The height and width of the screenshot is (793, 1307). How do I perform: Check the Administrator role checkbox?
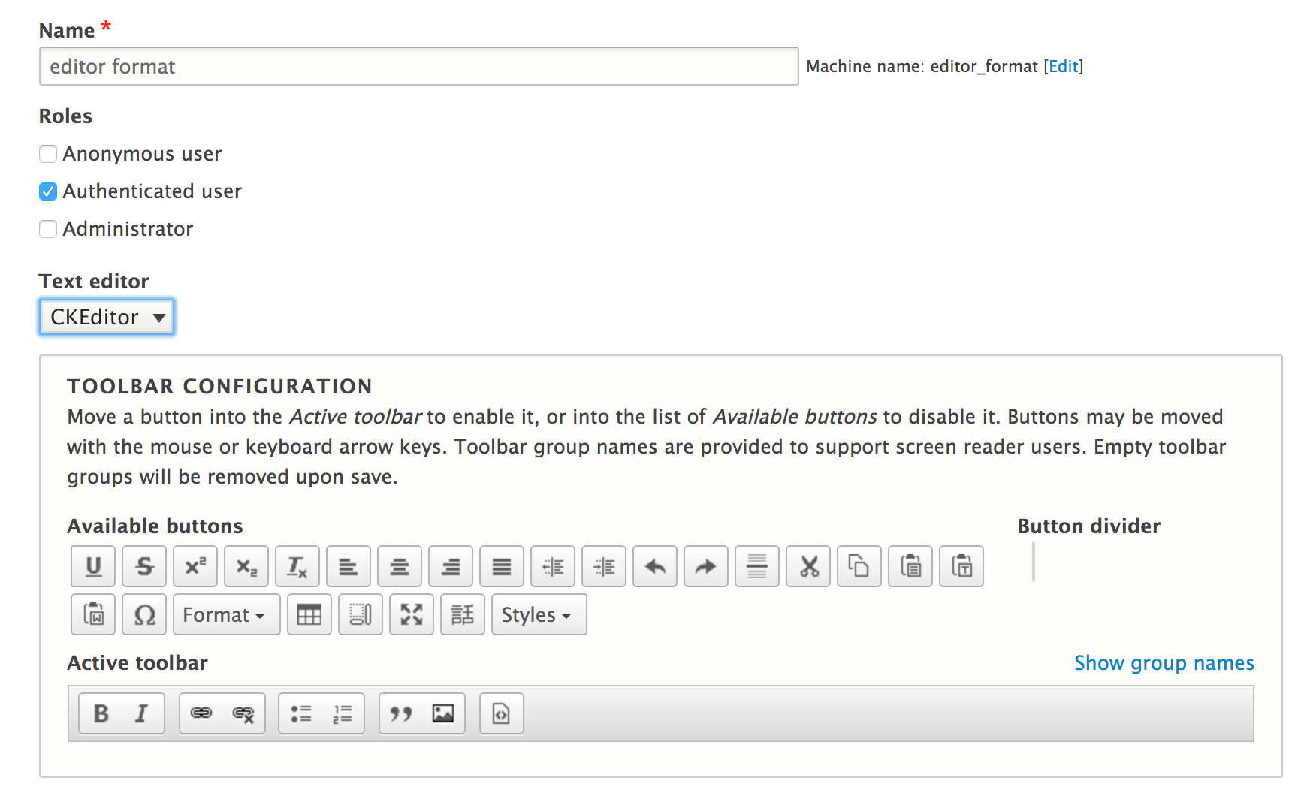pos(48,229)
